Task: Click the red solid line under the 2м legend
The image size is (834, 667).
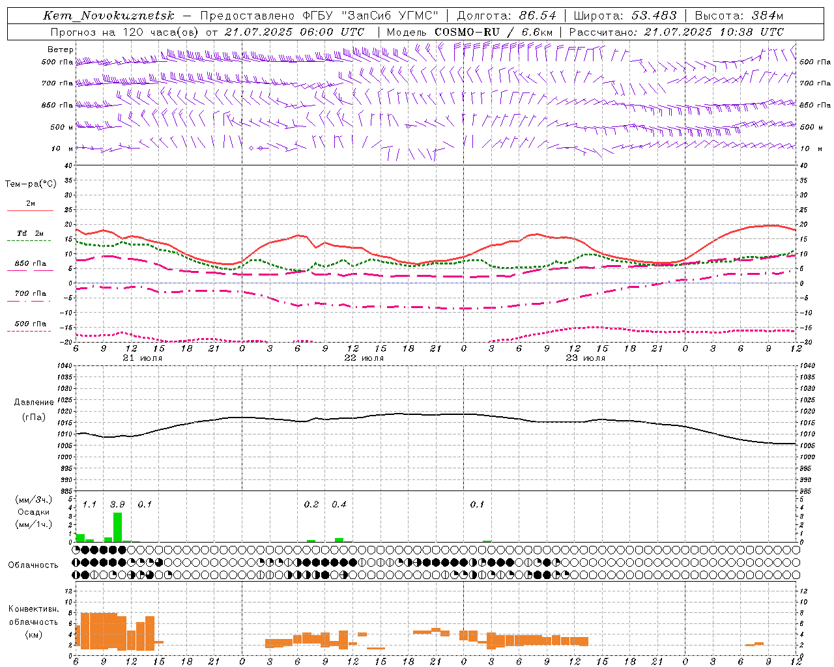Action: (31, 210)
